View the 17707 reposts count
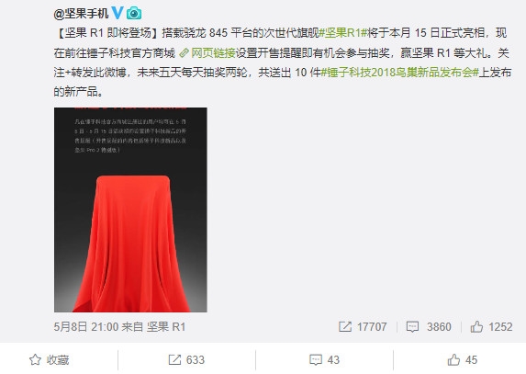The image size is (526, 374). pyautogui.click(x=372, y=326)
